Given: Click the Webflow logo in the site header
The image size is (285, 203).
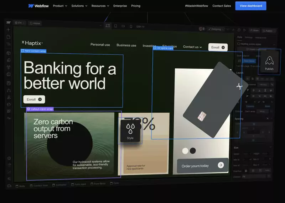Looking at the screenshot, I should pos(38,6).
